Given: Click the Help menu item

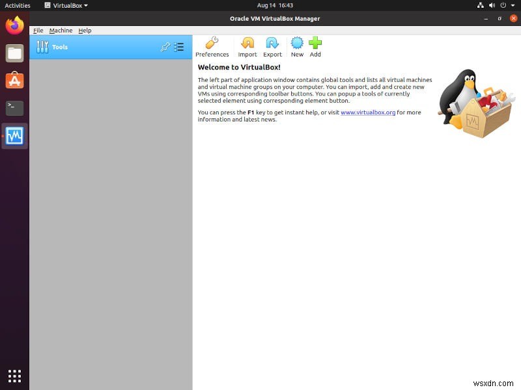Looking at the screenshot, I should pos(85,30).
